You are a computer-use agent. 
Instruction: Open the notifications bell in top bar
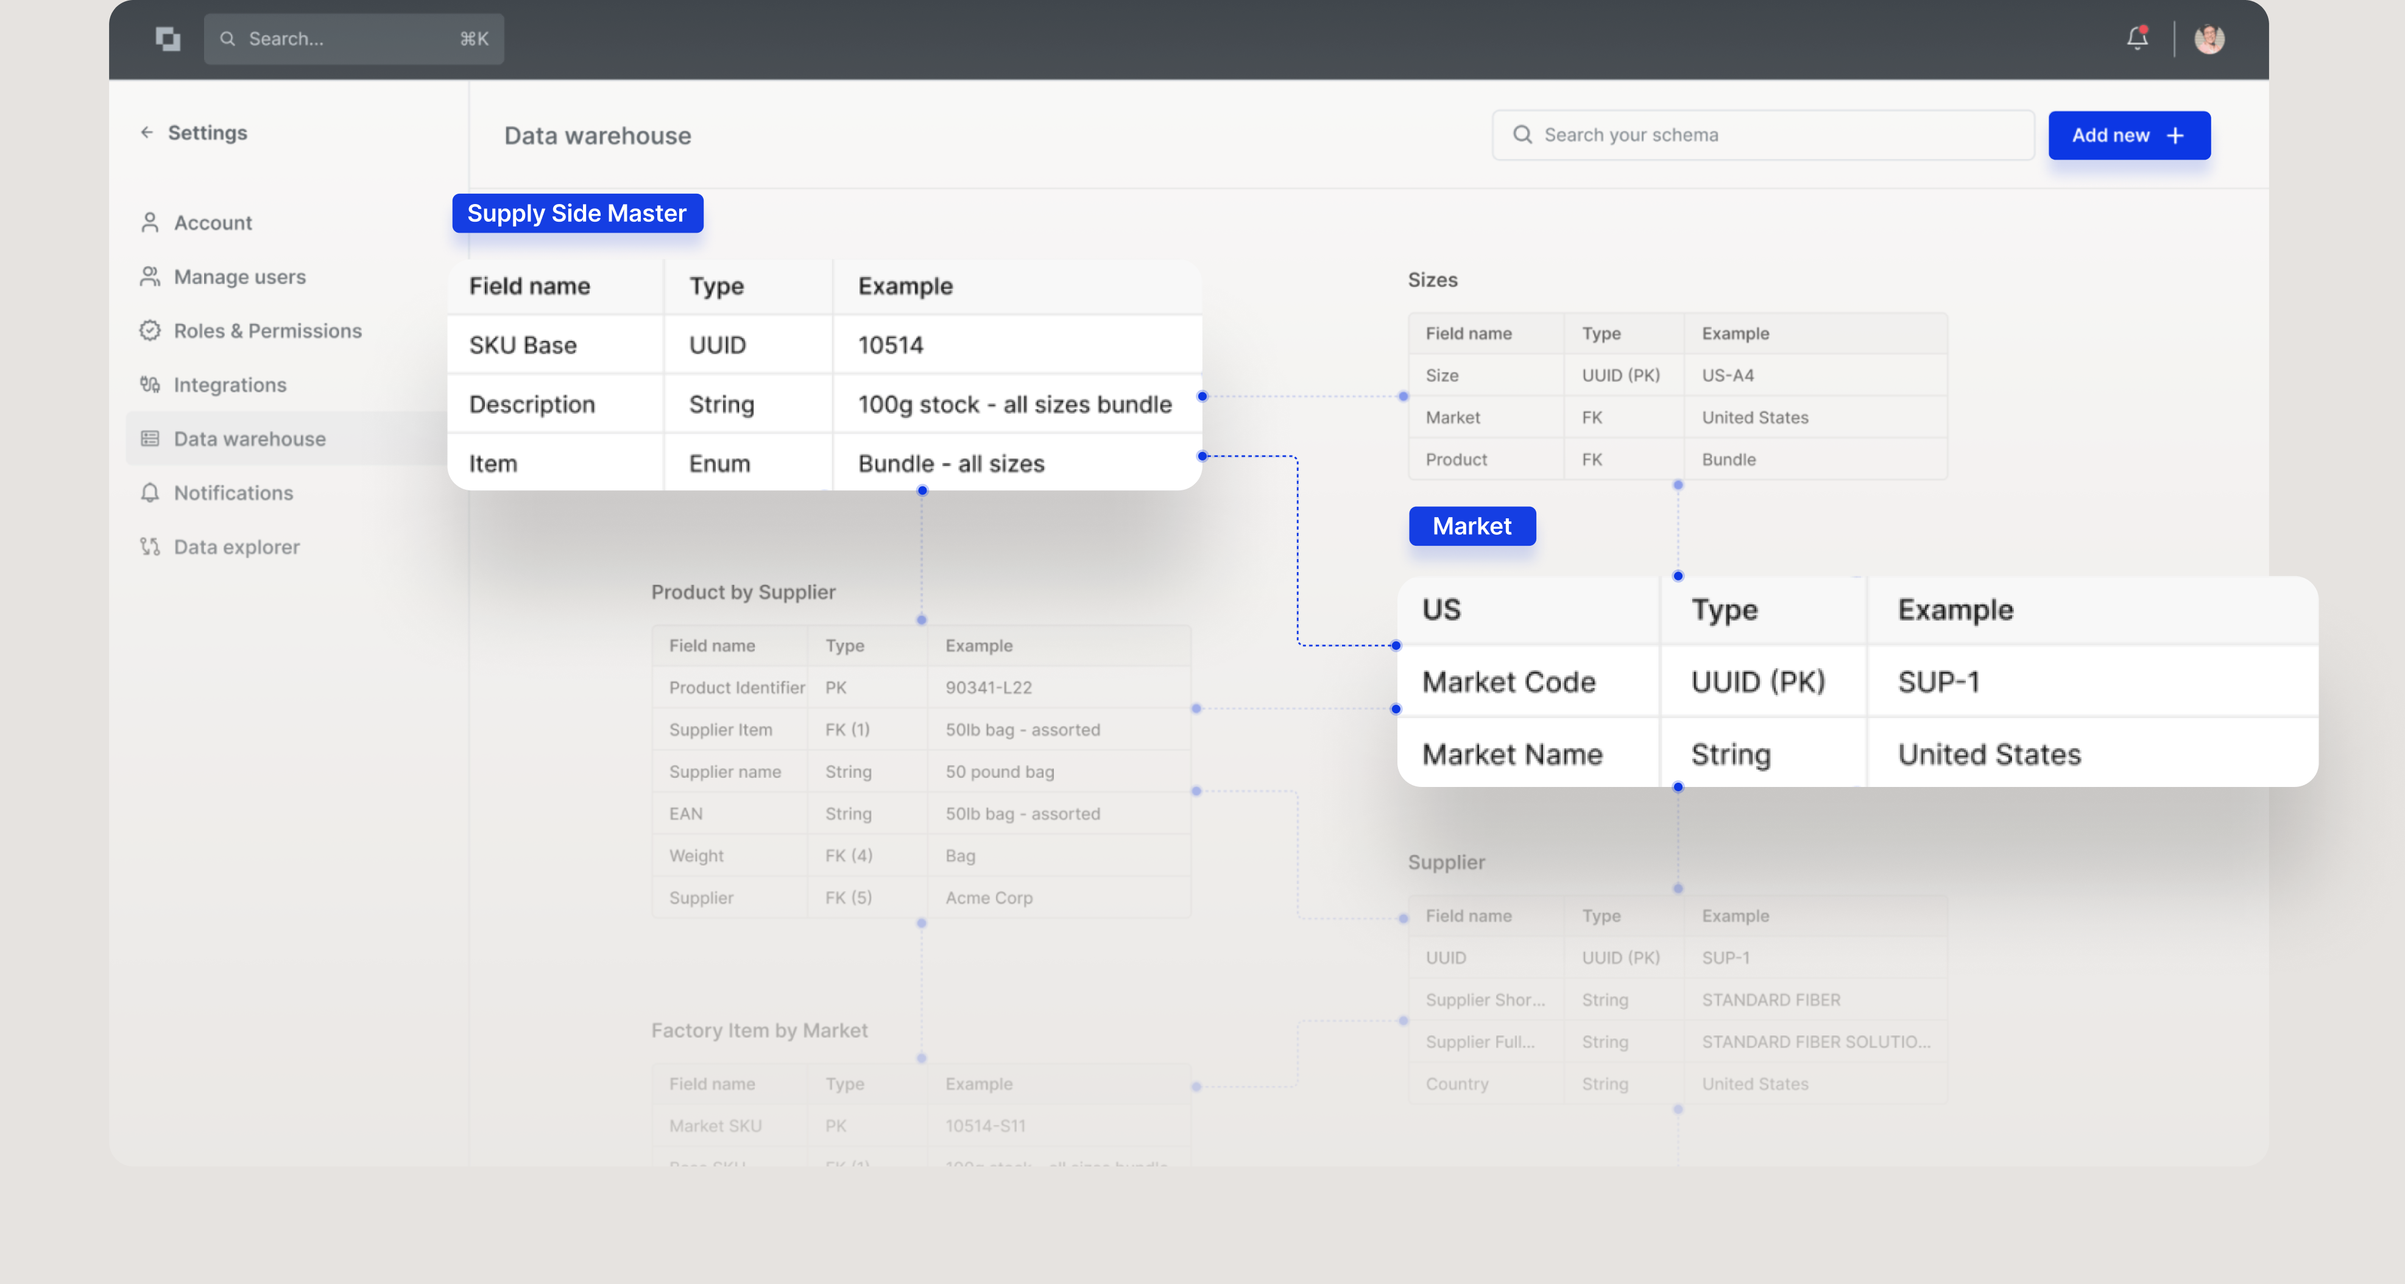[x=2137, y=38]
